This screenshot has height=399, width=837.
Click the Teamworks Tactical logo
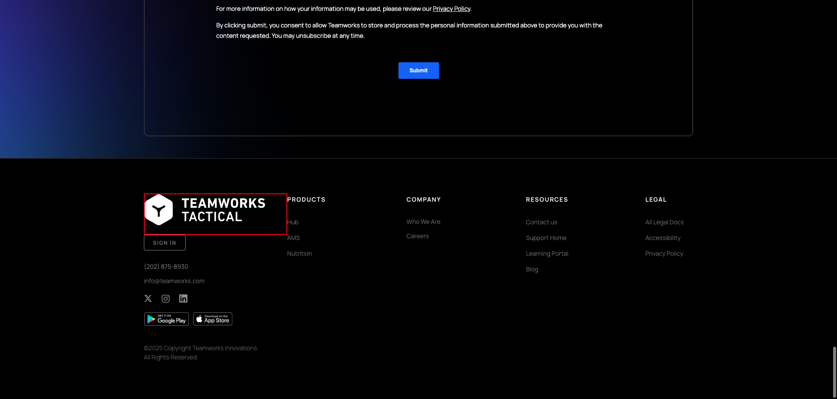click(205, 210)
